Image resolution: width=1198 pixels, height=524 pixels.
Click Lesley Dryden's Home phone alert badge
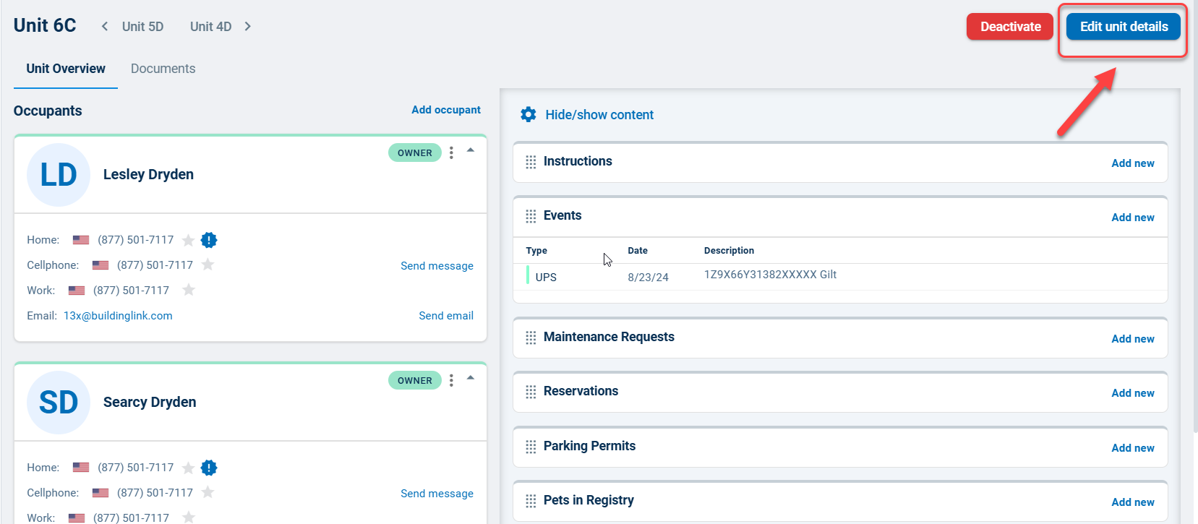pos(209,240)
